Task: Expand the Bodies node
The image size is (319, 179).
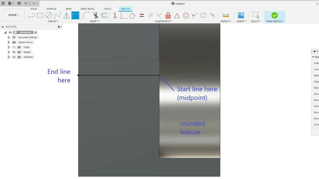Action: click(x=9, y=52)
